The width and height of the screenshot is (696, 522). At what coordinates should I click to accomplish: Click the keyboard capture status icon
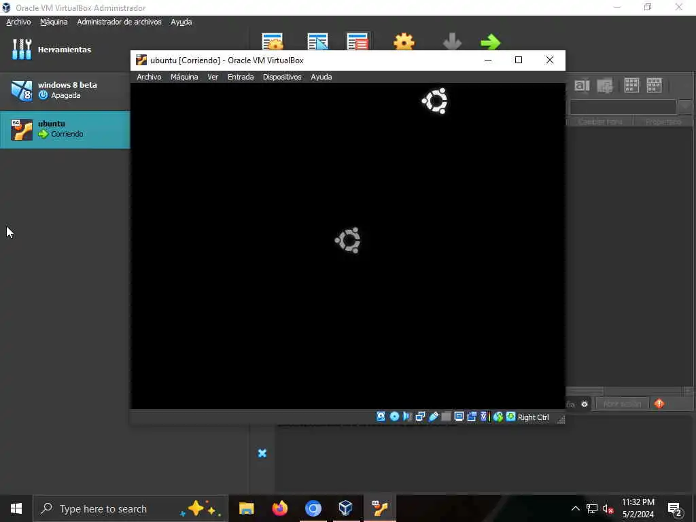point(510,417)
